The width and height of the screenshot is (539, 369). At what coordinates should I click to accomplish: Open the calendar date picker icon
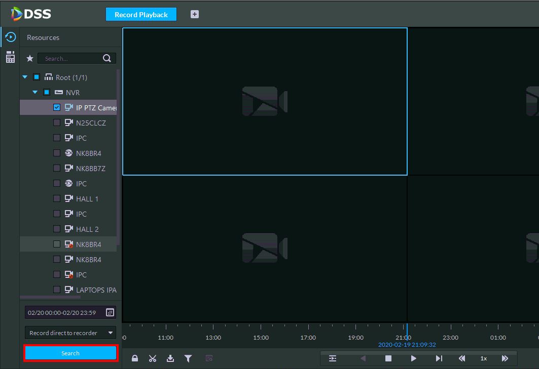tap(110, 312)
